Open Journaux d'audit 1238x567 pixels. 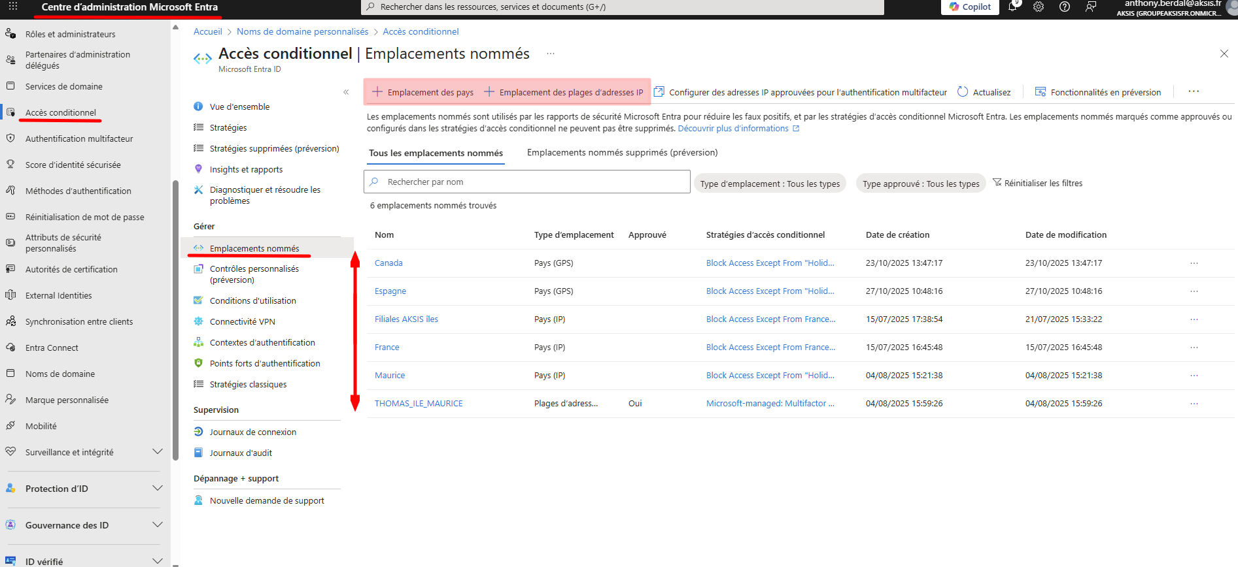coord(241,453)
